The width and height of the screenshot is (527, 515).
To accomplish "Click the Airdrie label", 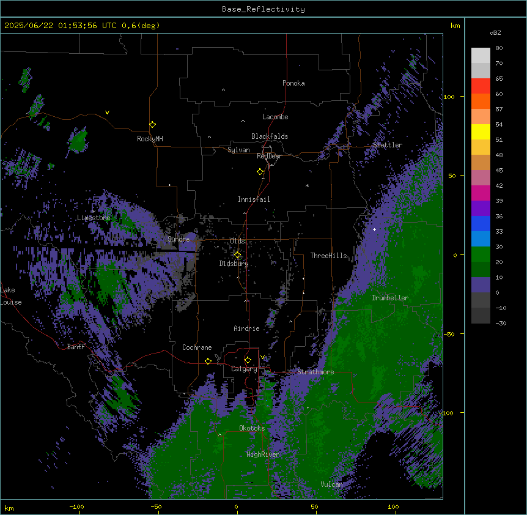I will pyautogui.click(x=247, y=328).
